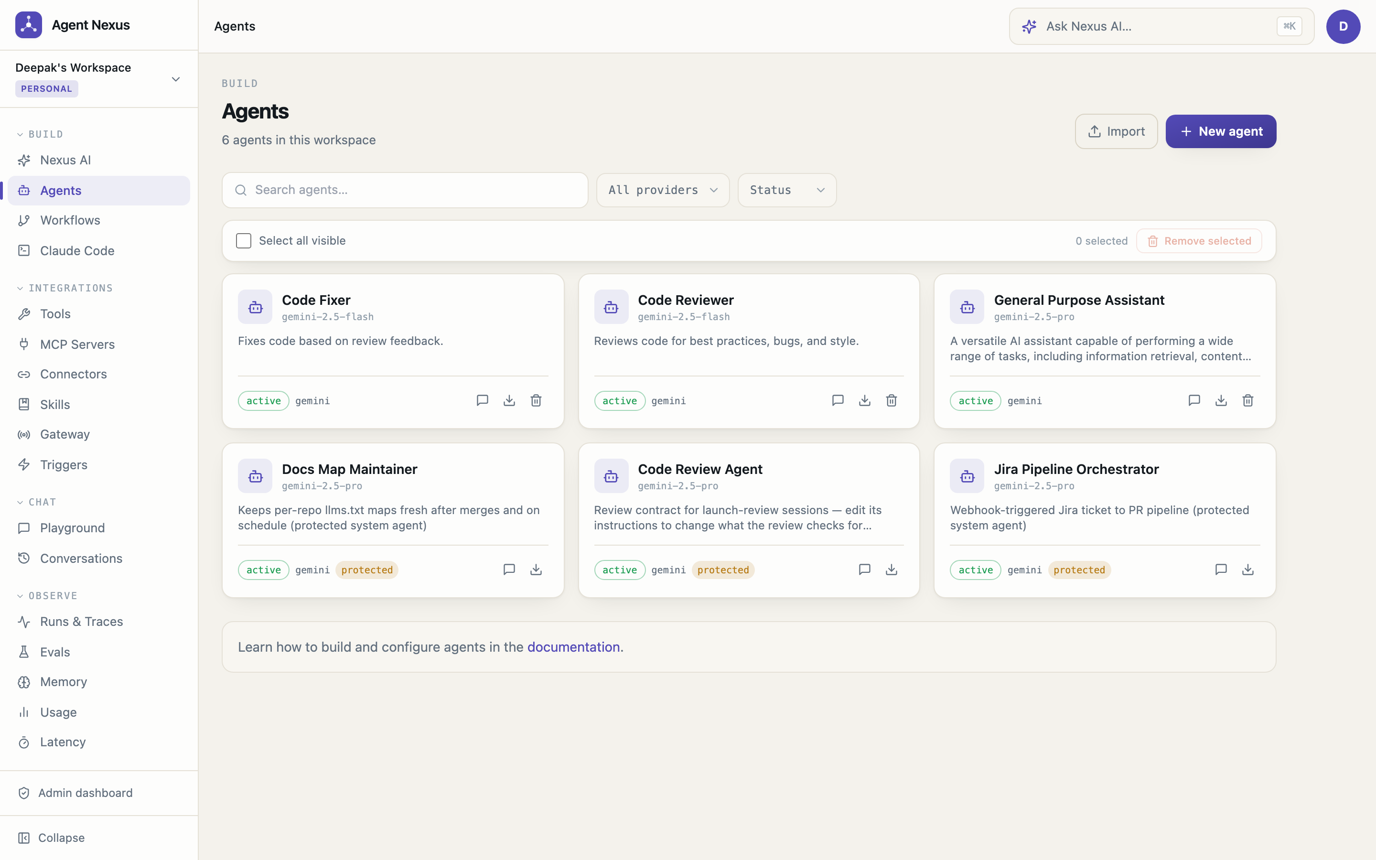1376x860 pixels.
Task: Focus the Search agents field
Action: pos(405,190)
